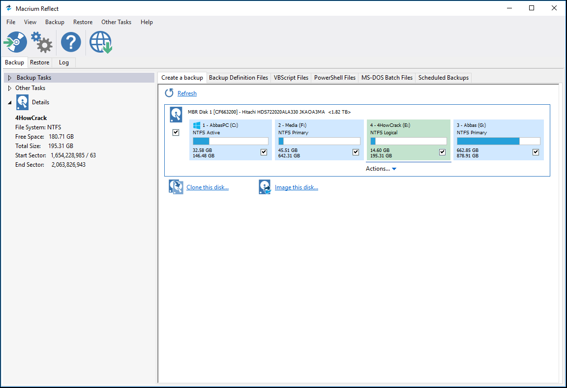This screenshot has height=388, width=567.
Task: Click the Refresh circular arrow icon
Action: [x=169, y=93]
